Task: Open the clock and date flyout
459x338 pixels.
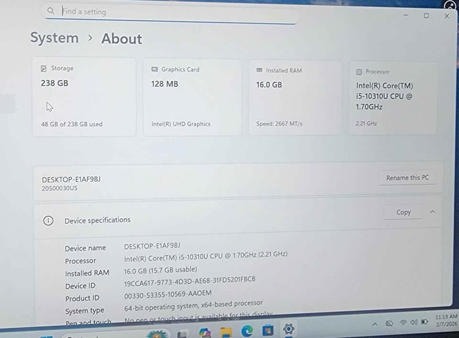Action: [447, 320]
